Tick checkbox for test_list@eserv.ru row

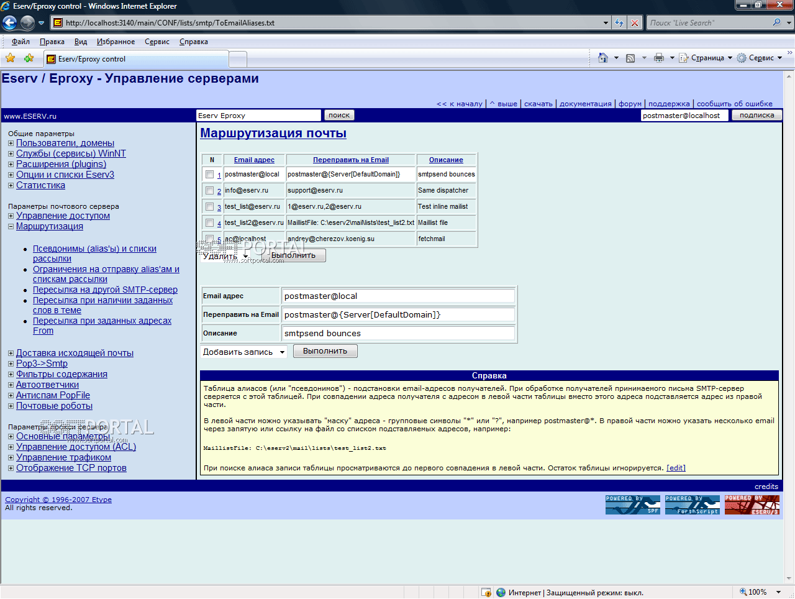(x=209, y=207)
